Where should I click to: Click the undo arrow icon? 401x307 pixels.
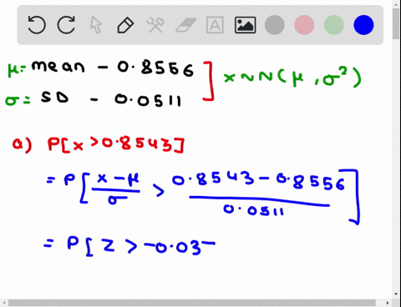pyautogui.click(x=37, y=25)
